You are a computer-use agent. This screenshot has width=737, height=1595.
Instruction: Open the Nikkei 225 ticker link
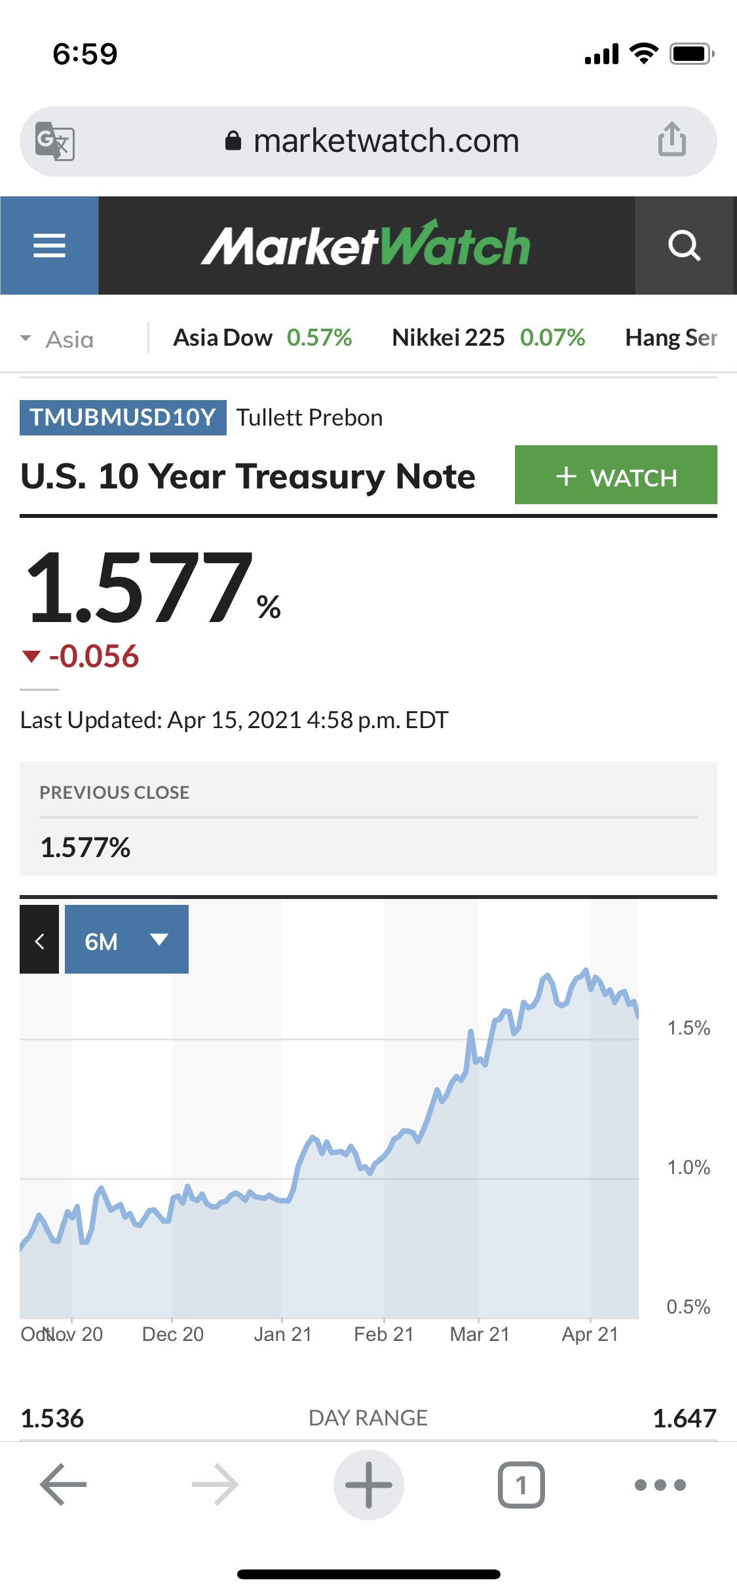[x=488, y=338]
